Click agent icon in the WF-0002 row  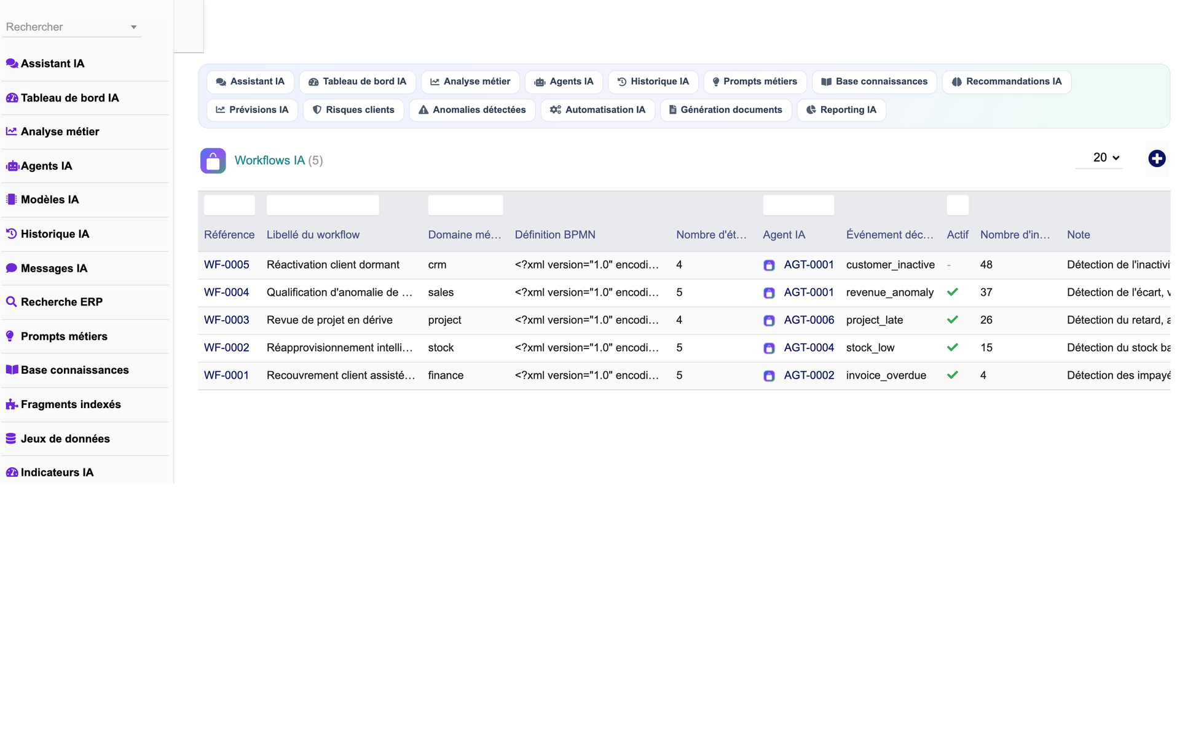(x=769, y=348)
